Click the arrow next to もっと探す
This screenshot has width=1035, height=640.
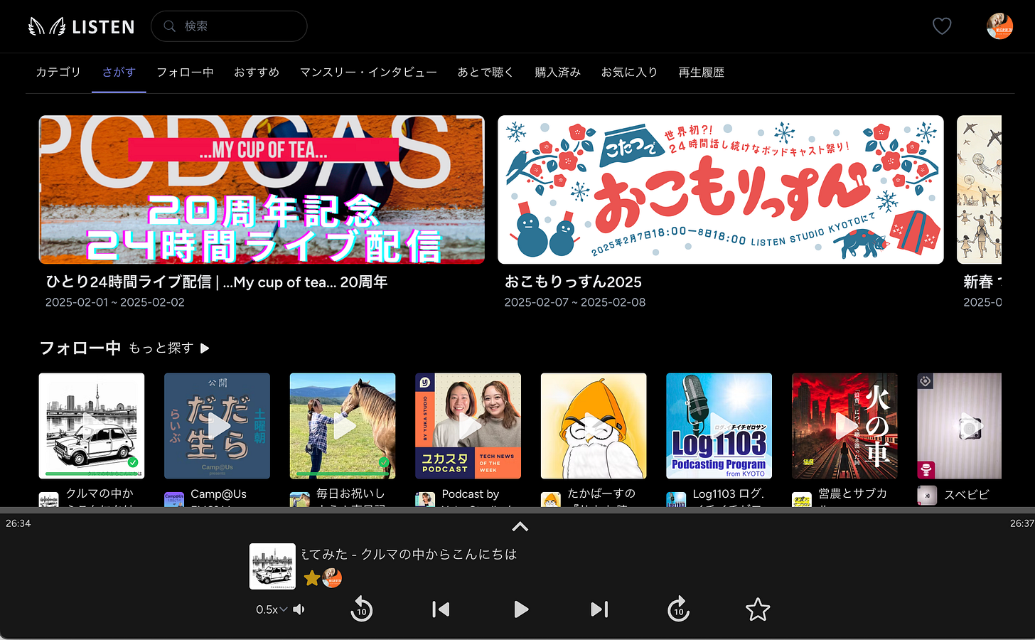[x=205, y=348]
